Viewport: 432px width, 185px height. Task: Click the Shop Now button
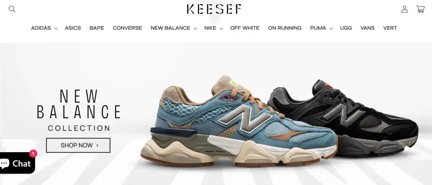coord(78,145)
